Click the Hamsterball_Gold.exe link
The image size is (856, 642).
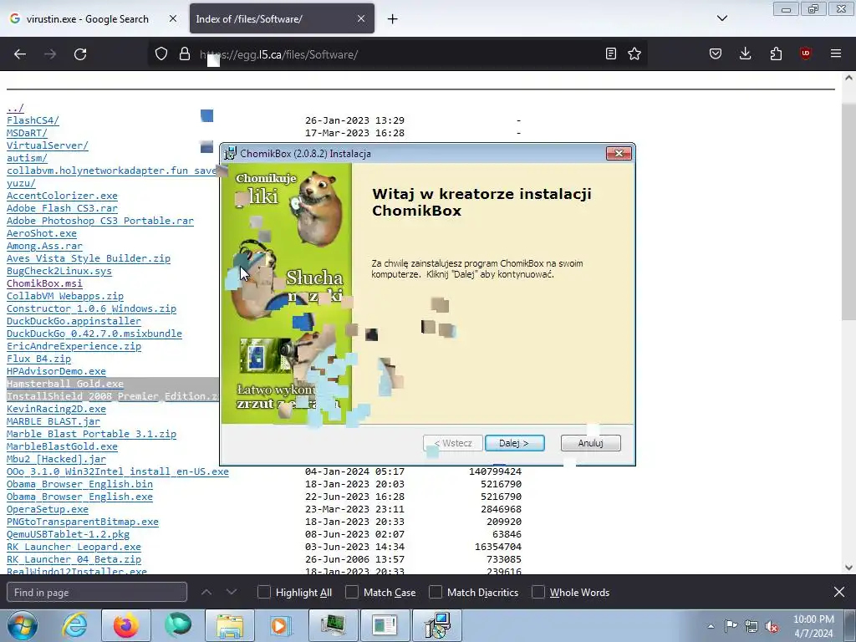(x=65, y=384)
